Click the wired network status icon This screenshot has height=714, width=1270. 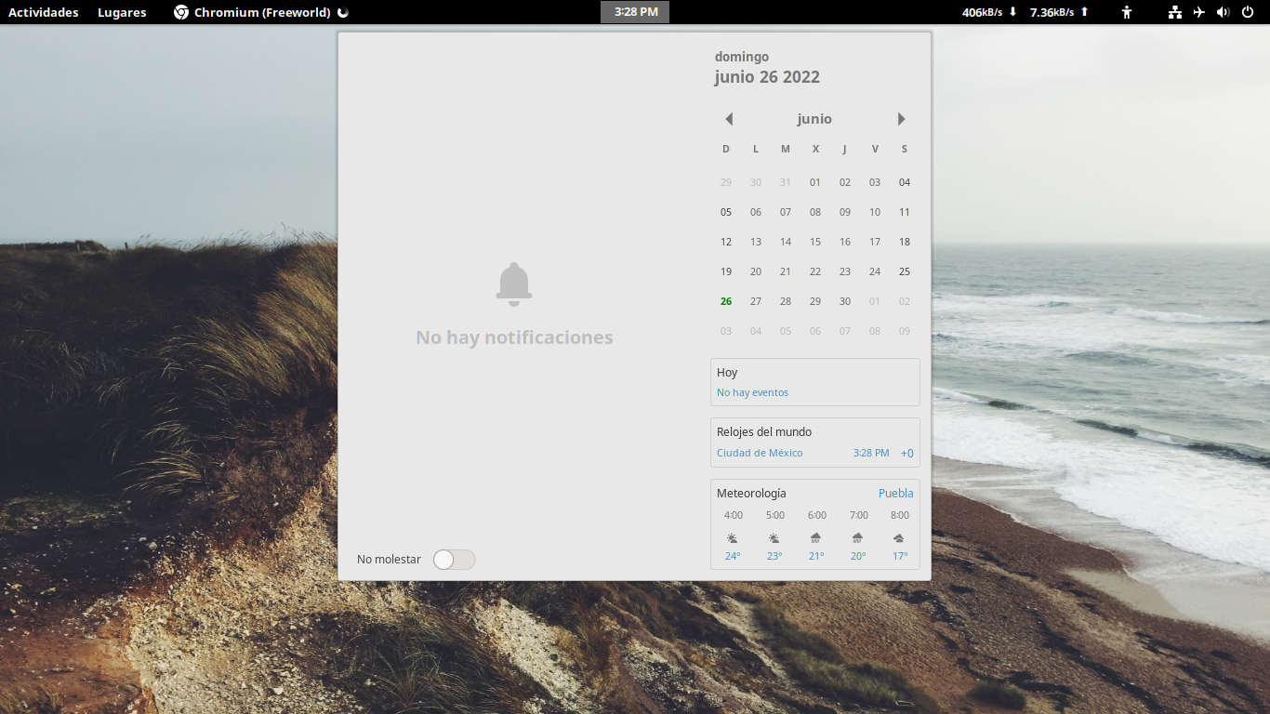coord(1175,12)
